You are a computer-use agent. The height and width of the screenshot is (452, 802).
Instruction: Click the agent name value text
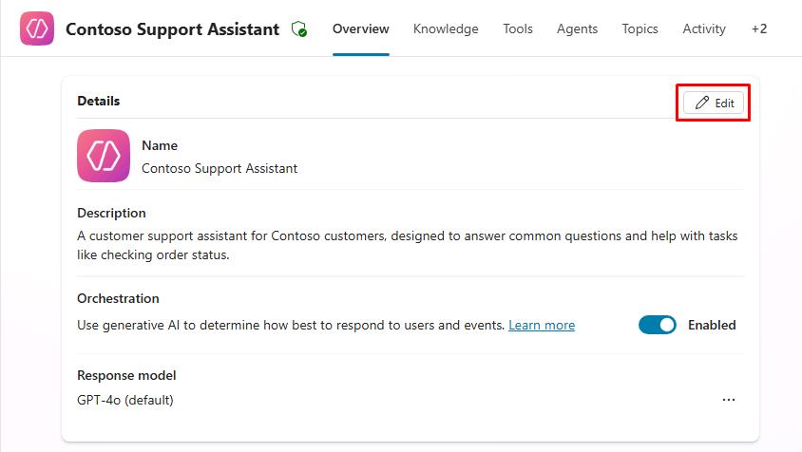click(220, 168)
